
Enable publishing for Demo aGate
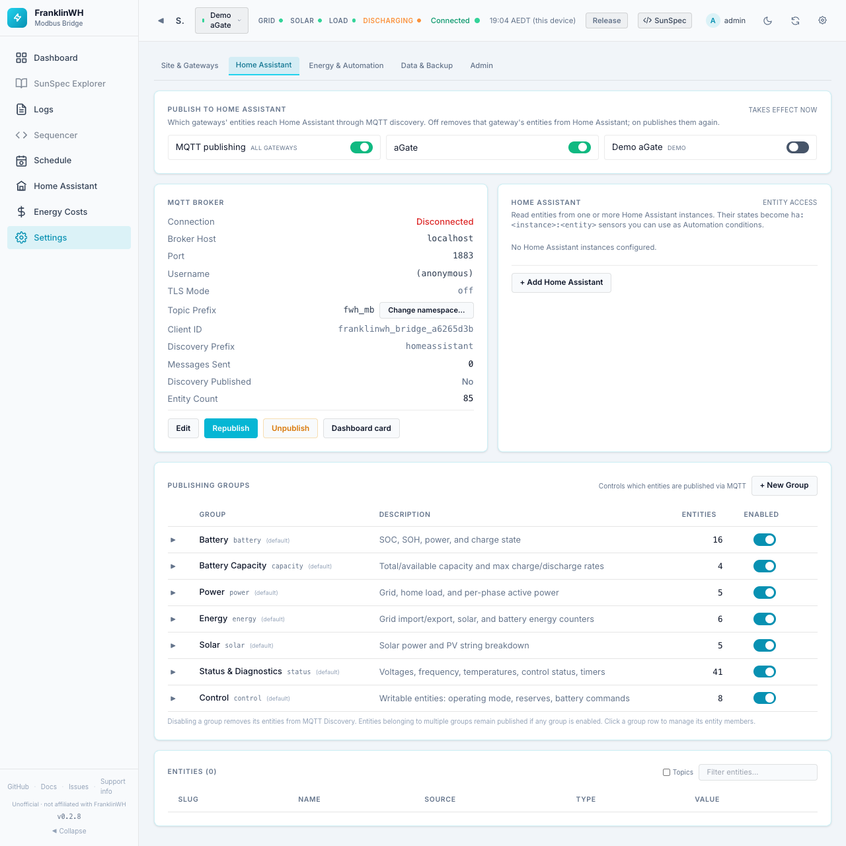(x=798, y=147)
